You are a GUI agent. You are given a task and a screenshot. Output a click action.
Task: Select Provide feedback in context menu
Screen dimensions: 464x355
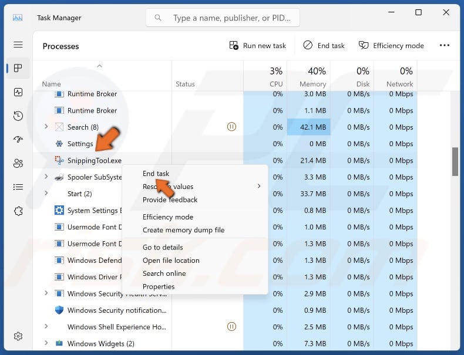(x=170, y=200)
